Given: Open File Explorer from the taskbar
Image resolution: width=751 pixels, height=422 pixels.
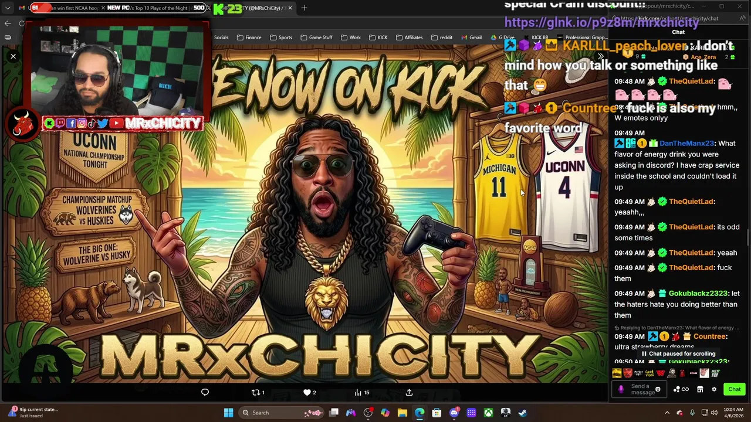Looking at the screenshot, I should (402, 413).
